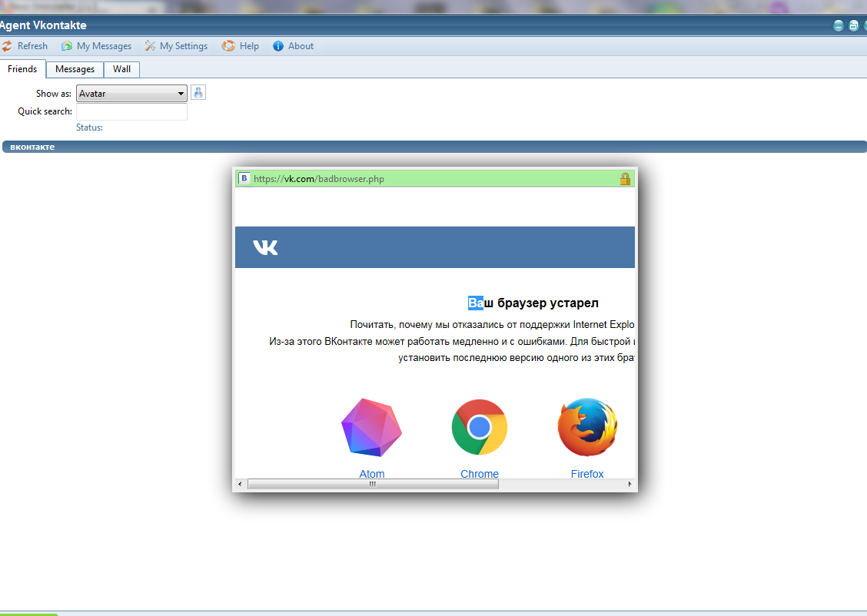
Task: Click the Chrome browser icon
Action: click(x=480, y=427)
